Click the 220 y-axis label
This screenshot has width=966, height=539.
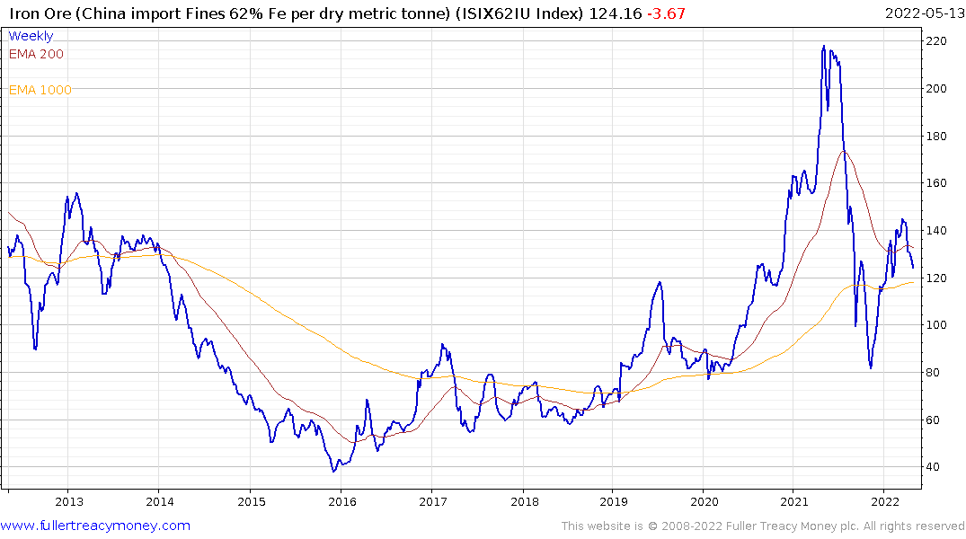(x=936, y=41)
